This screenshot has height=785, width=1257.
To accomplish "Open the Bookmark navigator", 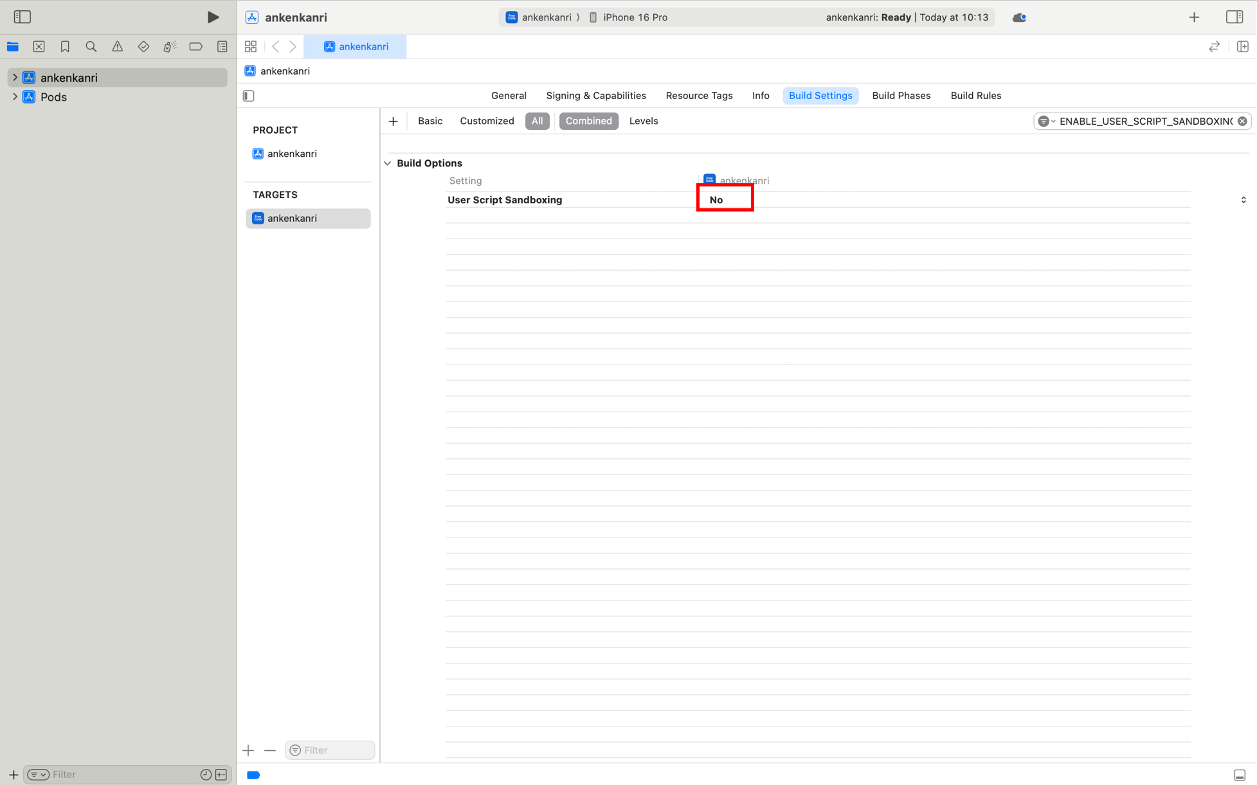I will (65, 46).
